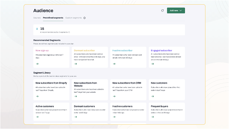Screen dimensions: 229x129
Task: Click the refresh icon beside Add new
Action: click(162, 10)
